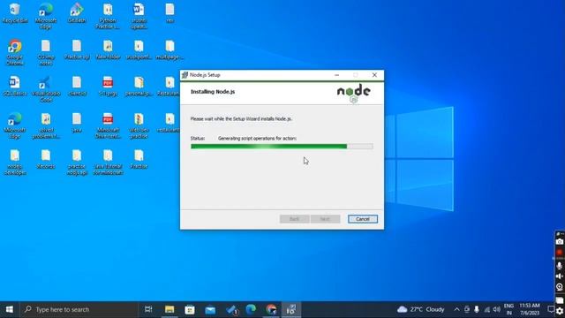Image resolution: width=565 pixels, height=318 pixels.
Task: Open Microsoft Edge shortcut beside Recycle Bin
Action: pyautogui.click(x=46, y=16)
